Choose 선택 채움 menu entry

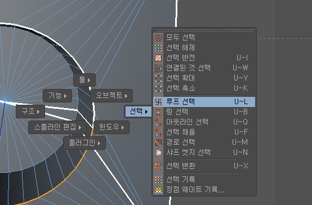click(204, 132)
